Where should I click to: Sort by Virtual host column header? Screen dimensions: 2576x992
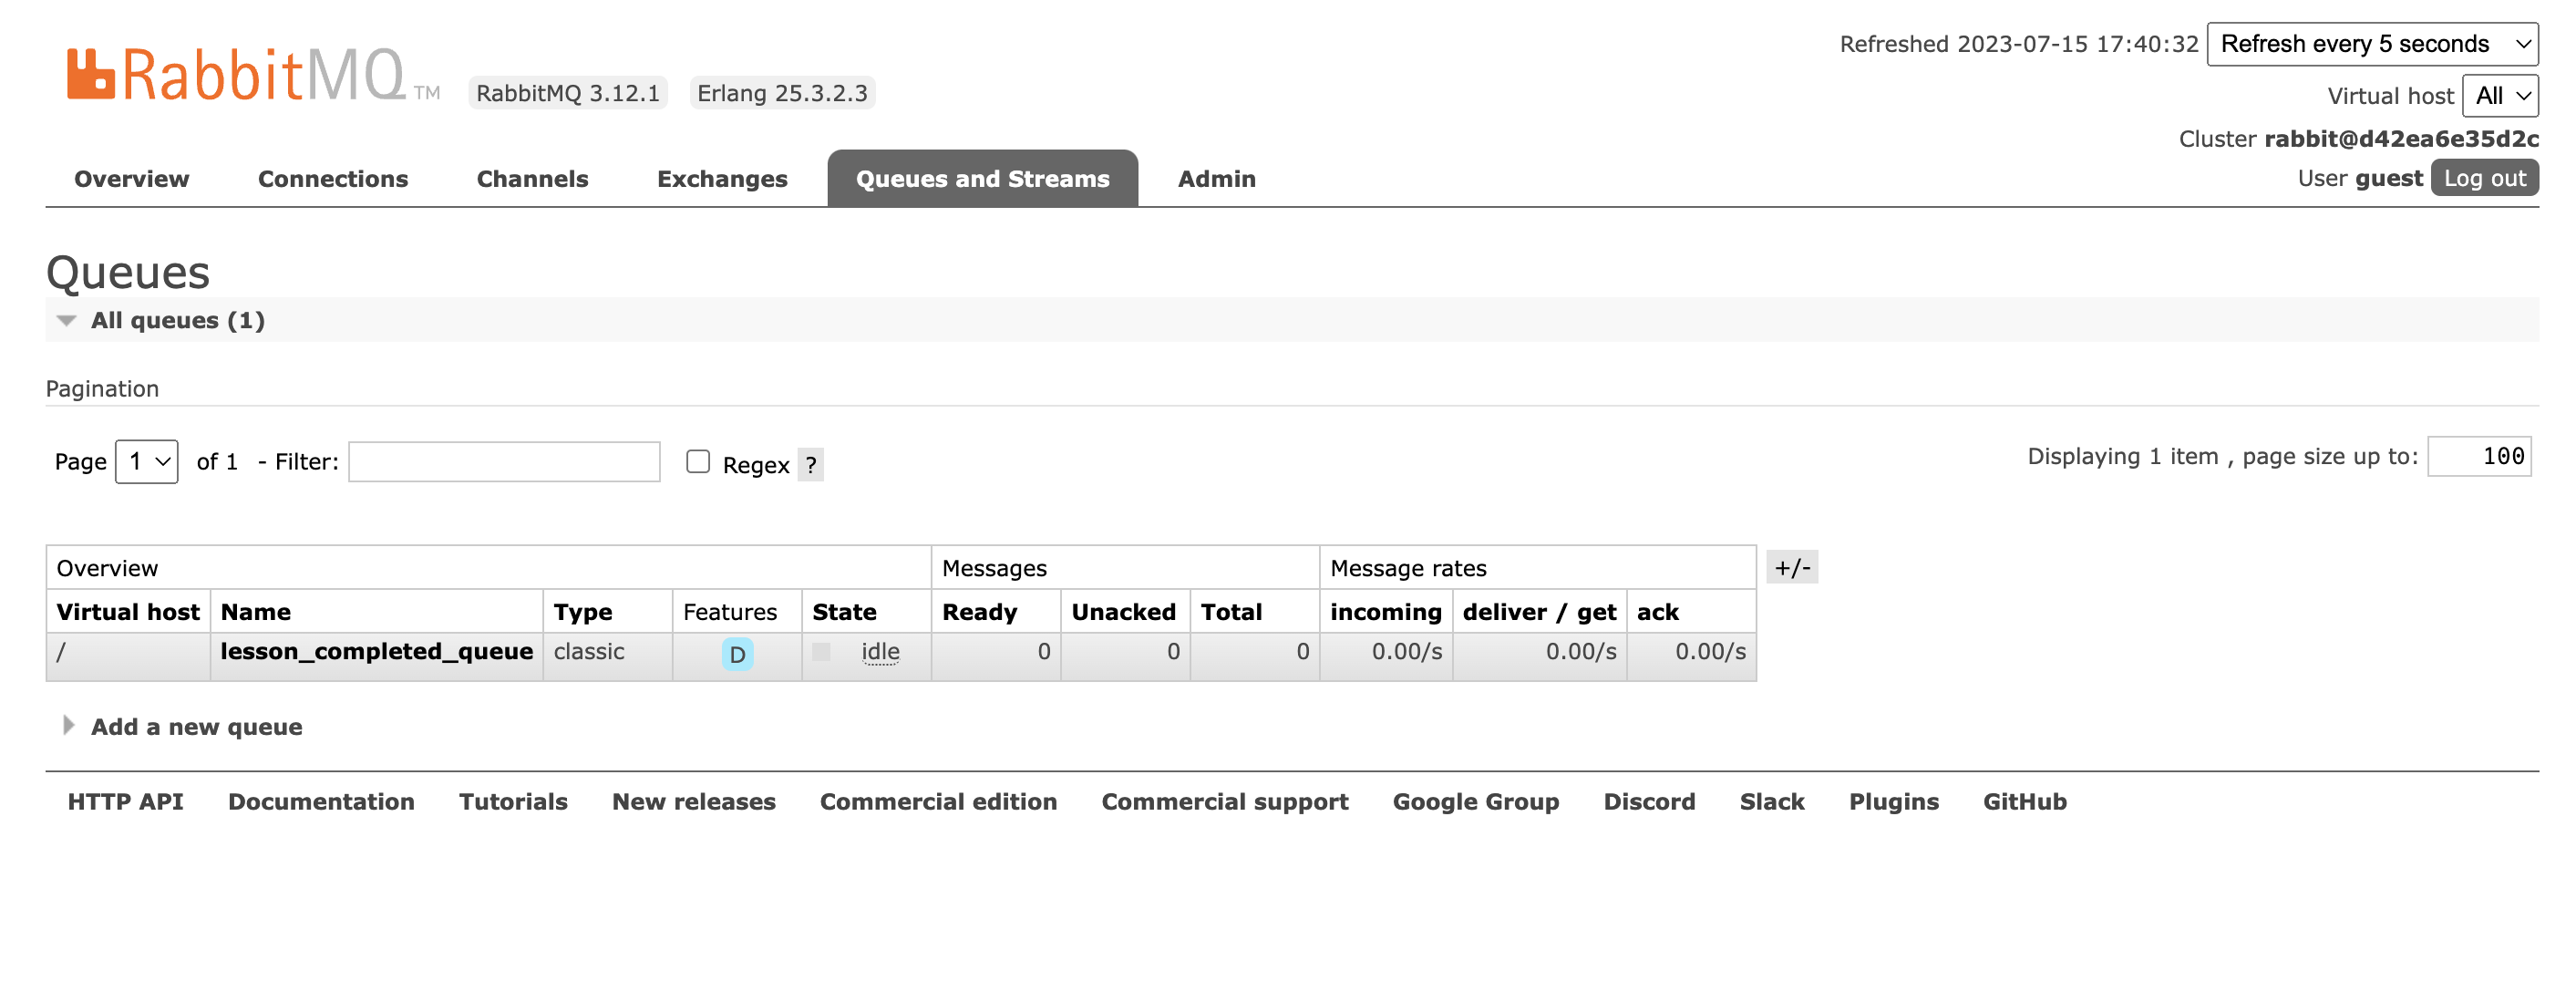(x=128, y=612)
